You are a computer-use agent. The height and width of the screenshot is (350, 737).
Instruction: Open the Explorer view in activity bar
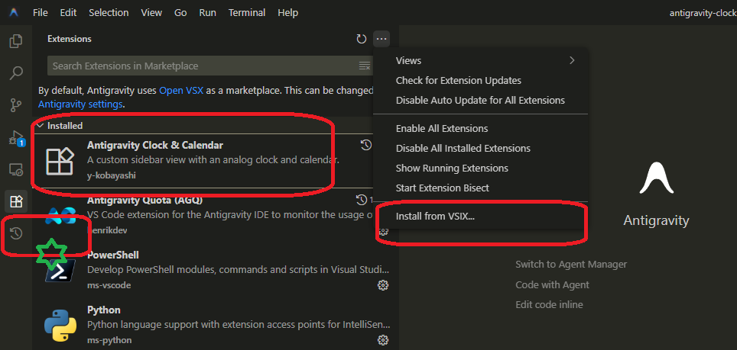pyautogui.click(x=16, y=41)
